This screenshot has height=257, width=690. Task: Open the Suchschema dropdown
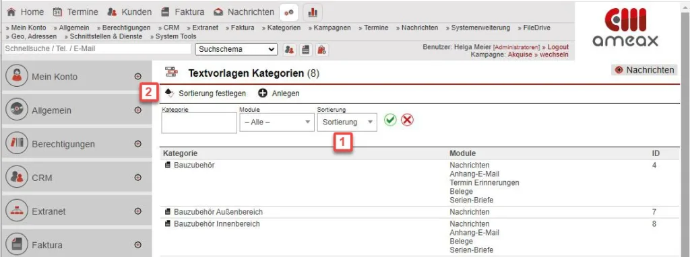[237, 49]
